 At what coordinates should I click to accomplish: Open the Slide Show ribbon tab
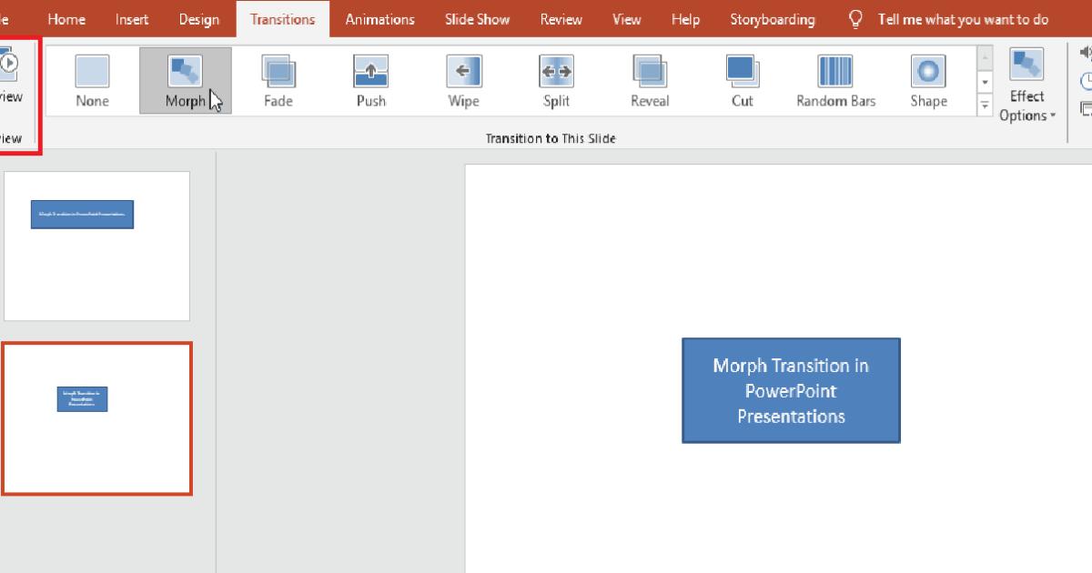click(x=477, y=18)
